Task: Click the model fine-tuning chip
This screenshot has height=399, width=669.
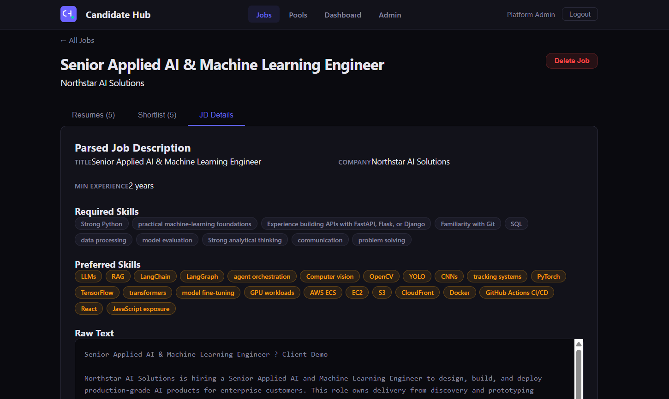Action: click(x=208, y=293)
